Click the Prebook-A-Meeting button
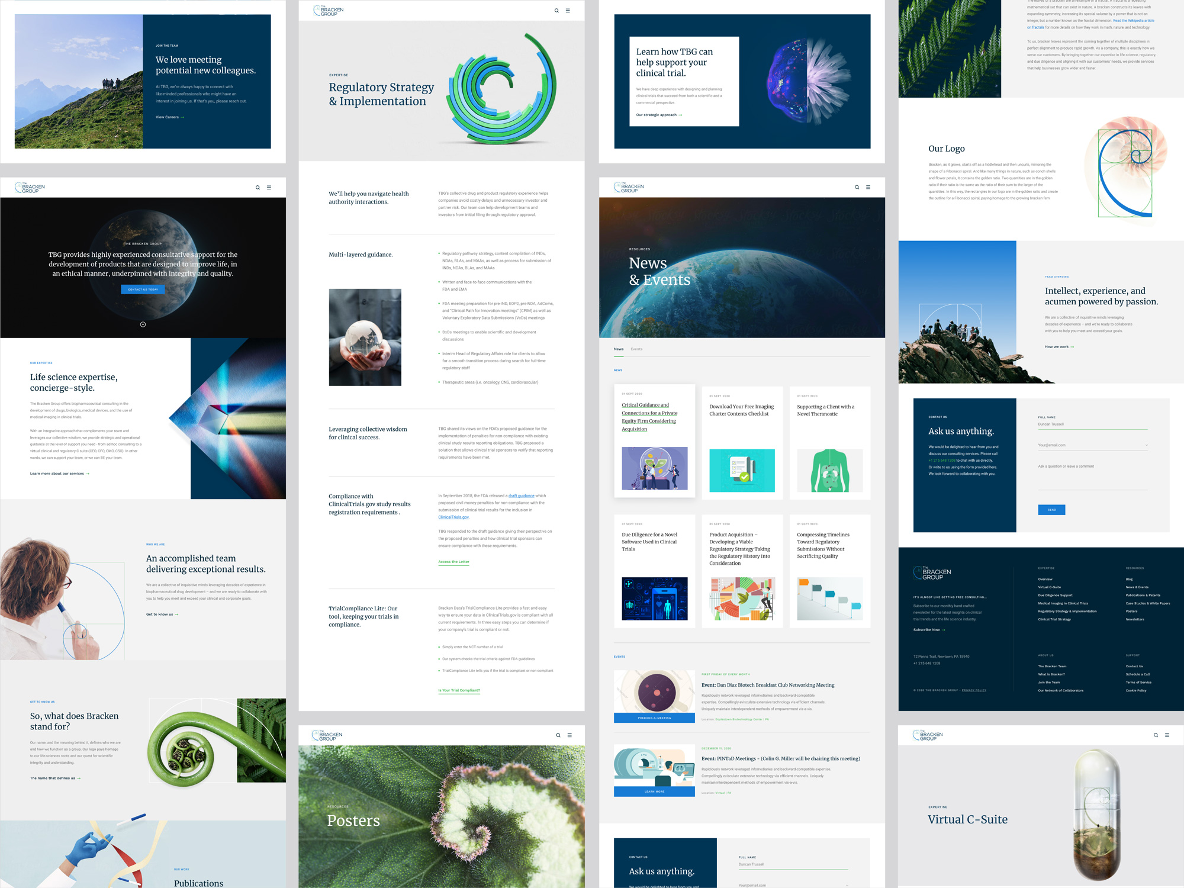 point(654,718)
